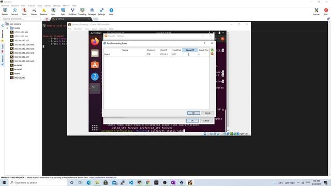Click Cancel in the Ubuntu Settings dialog

tap(206, 120)
